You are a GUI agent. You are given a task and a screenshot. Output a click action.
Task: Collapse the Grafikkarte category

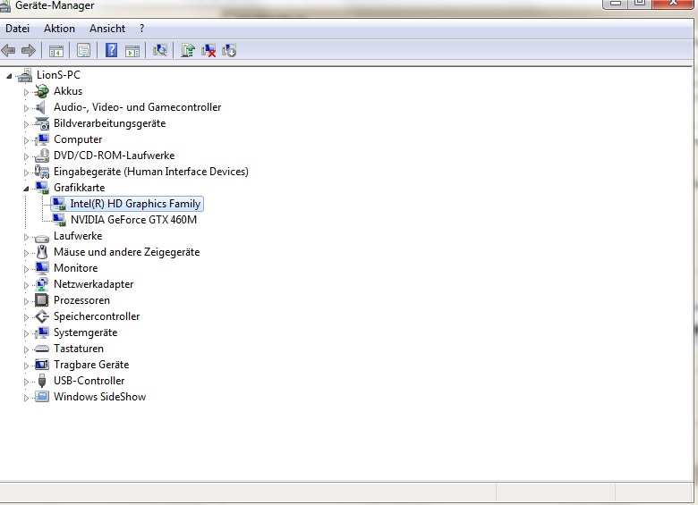click(x=26, y=189)
